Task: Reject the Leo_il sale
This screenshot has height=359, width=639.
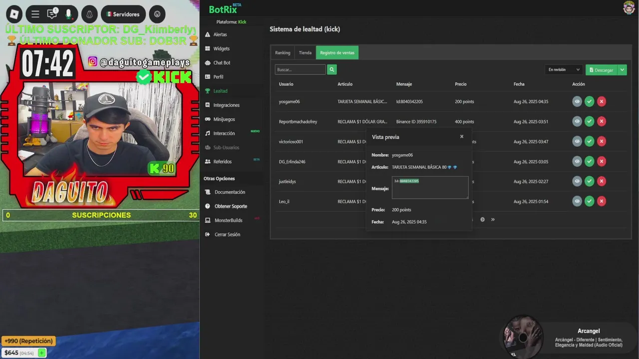Action: coord(602,201)
